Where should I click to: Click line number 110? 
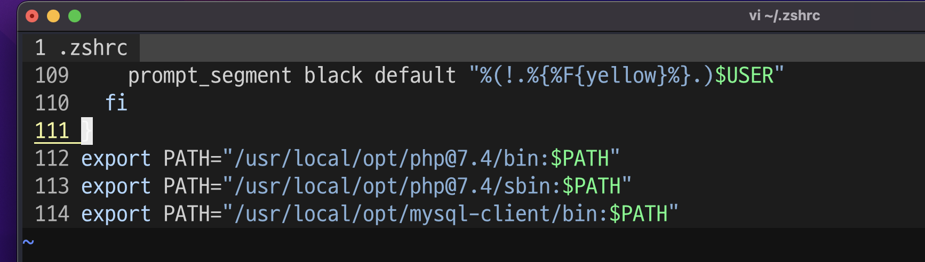point(52,103)
